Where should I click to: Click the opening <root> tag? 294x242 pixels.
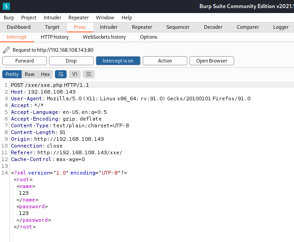click(23, 179)
